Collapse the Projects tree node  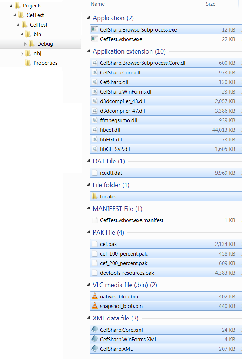coord(11,6)
